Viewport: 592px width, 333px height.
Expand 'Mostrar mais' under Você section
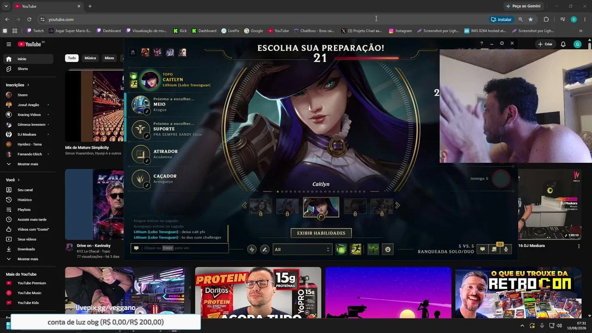click(28, 259)
